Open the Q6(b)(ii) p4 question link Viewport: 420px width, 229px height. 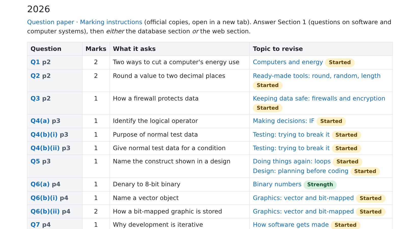[50, 211]
